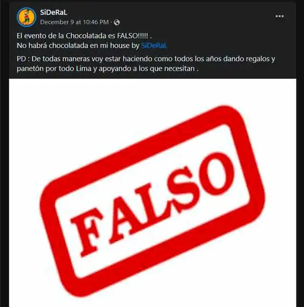Click the SiDeRaL page name header
Viewport: 304px width, 307px height.
pyautogui.click(x=54, y=12)
